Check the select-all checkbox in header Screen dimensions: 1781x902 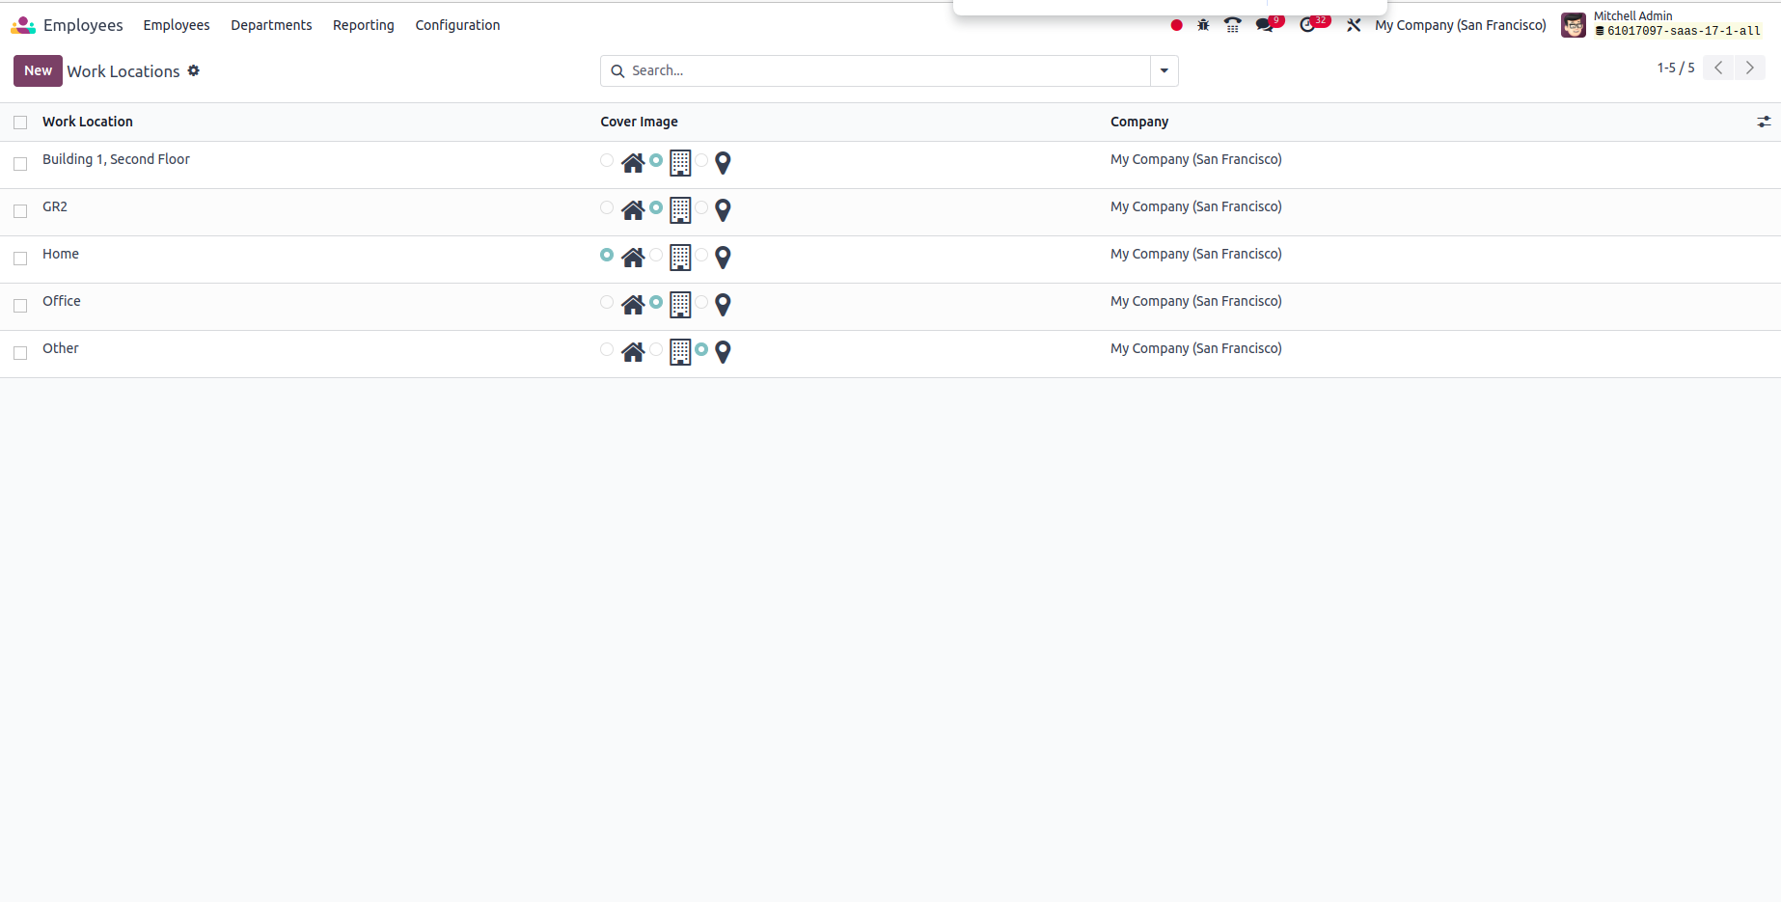coord(20,123)
